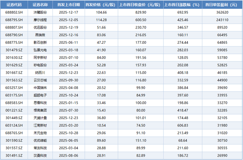Click issue price 104.66
This screenshot has height=160, width=243.
pos(101,12)
